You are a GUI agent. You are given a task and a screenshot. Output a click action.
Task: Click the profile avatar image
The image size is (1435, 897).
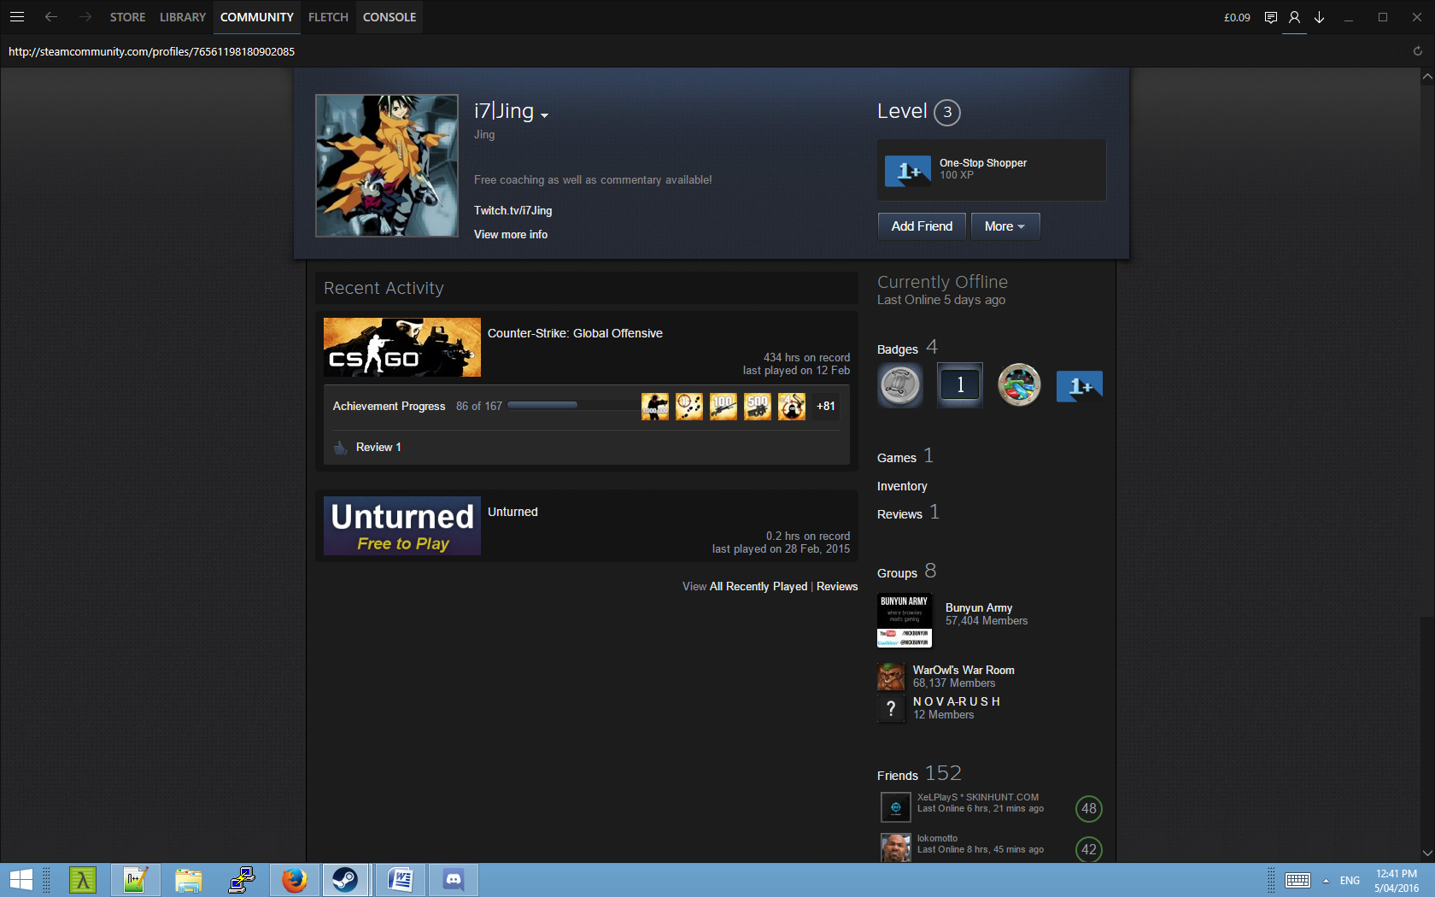pos(387,166)
